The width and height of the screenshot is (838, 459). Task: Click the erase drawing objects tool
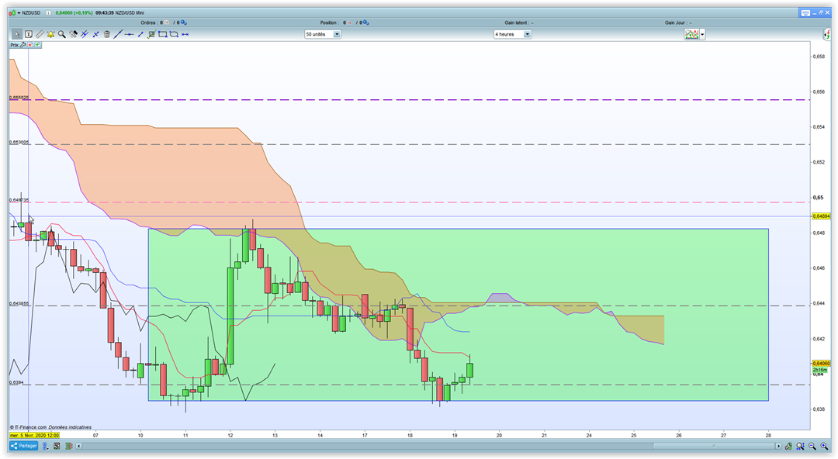coord(73,34)
